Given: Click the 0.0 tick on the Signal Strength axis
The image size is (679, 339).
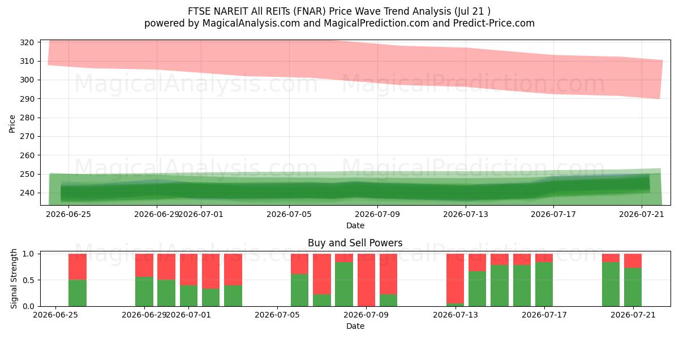Looking at the screenshot, I should point(29,306).
